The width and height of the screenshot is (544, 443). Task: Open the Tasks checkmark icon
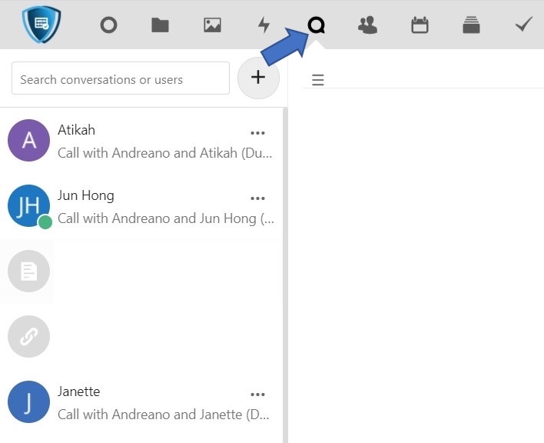523,25
